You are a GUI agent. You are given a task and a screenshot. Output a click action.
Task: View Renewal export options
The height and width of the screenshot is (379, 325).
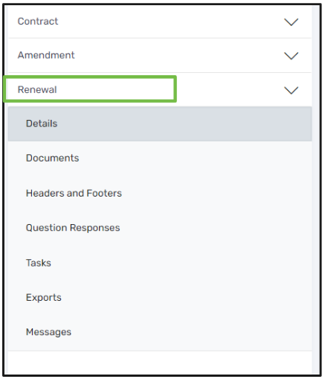(160, 297)
